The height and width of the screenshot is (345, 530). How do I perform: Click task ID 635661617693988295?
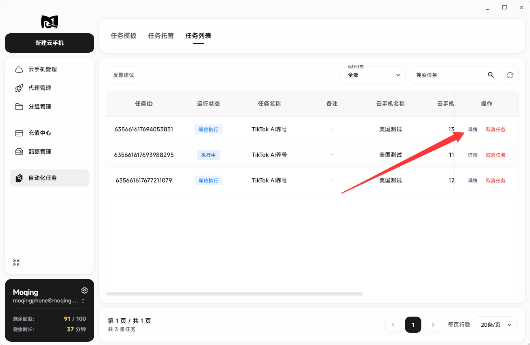144,155
